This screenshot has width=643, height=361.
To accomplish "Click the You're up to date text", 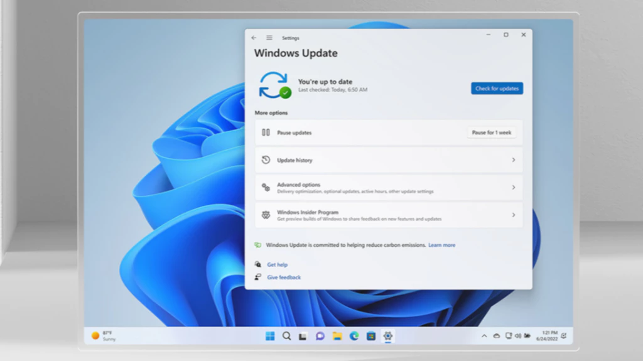I will [325, 82].
